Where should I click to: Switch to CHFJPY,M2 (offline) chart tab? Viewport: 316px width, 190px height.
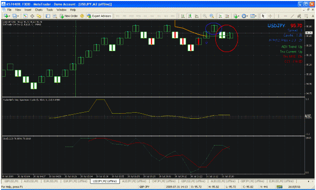[164, 181]
